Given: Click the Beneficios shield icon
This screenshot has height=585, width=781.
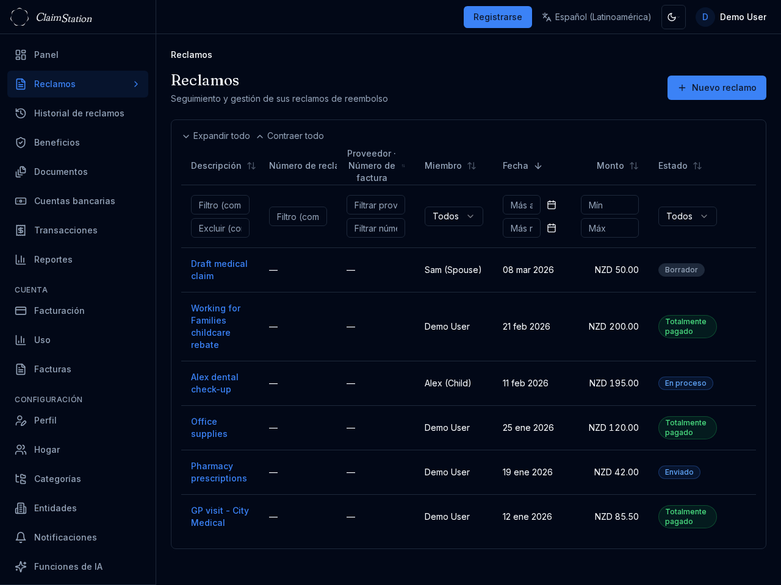Looking at the screenshot, I should click(x=21, y=143).
